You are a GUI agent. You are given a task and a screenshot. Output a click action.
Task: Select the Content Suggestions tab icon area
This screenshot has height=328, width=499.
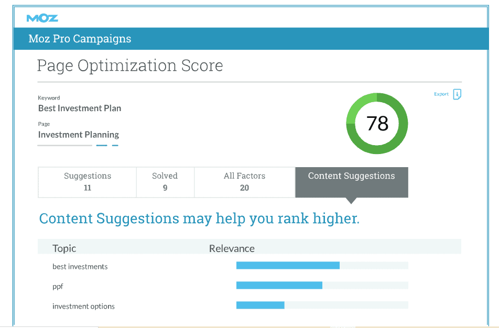click(351, 198)
